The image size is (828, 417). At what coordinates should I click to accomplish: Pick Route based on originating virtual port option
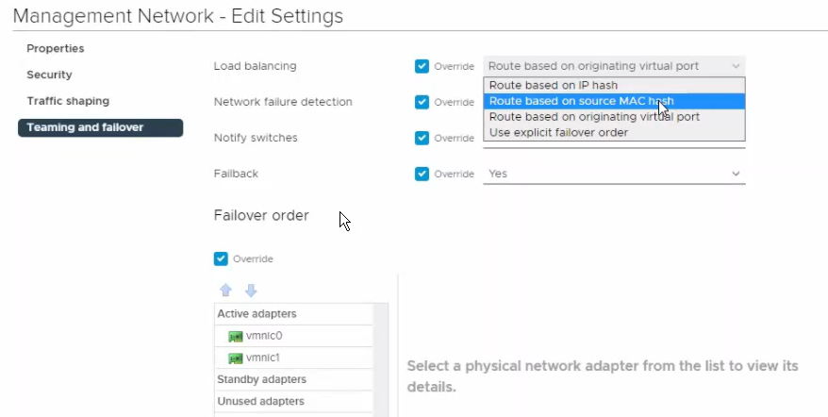click(614, 117)
